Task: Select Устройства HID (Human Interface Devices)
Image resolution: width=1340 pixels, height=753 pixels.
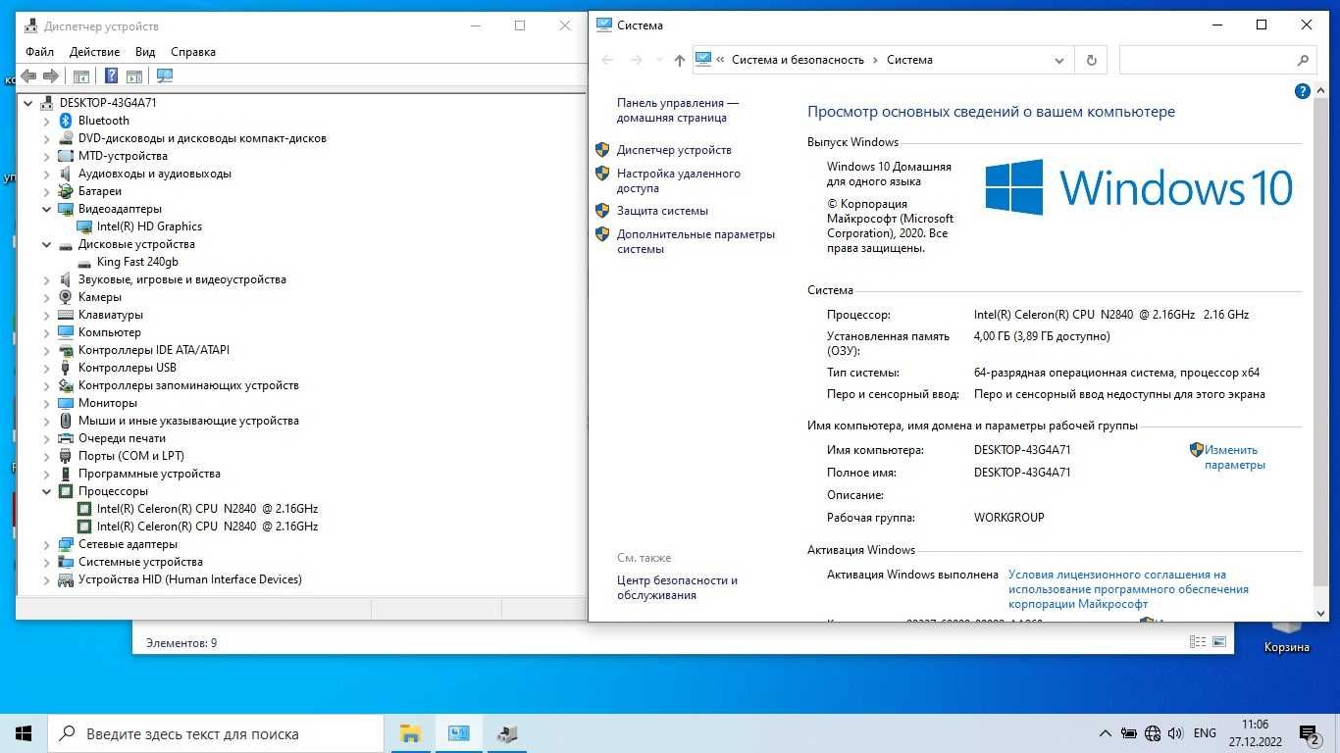Action: (x=190, y=579)
